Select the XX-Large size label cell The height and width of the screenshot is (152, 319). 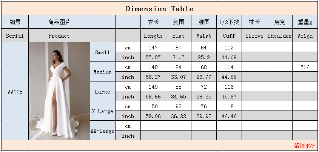[102, 131]
